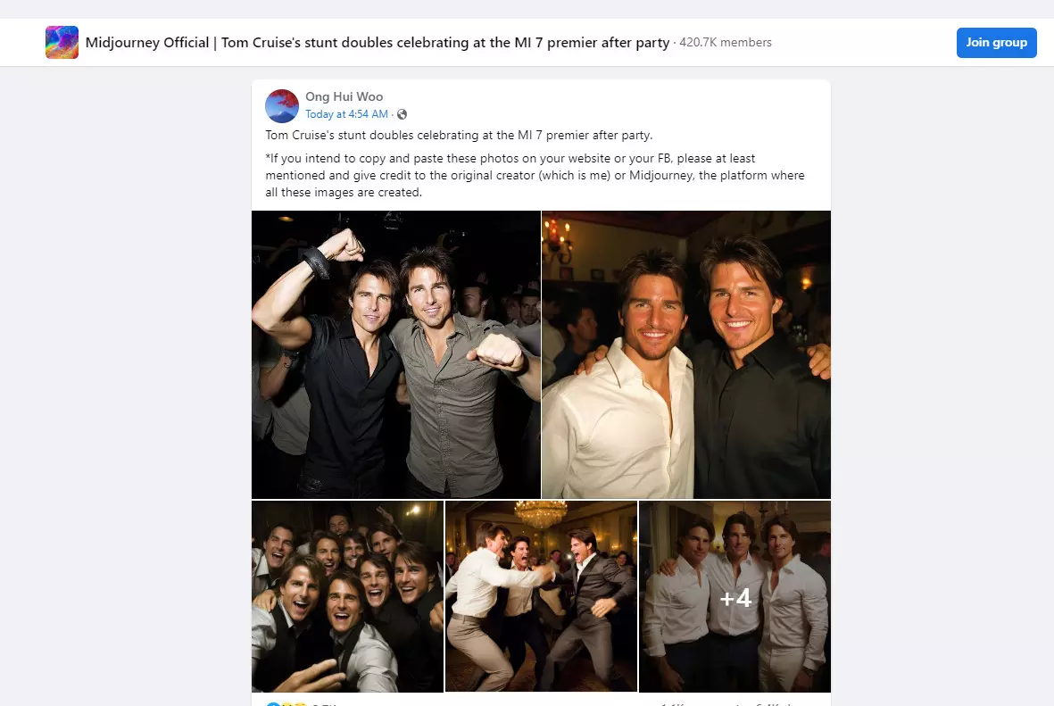
Task: View the crowded group selfie photo
Action: click(x=347, y=596)
